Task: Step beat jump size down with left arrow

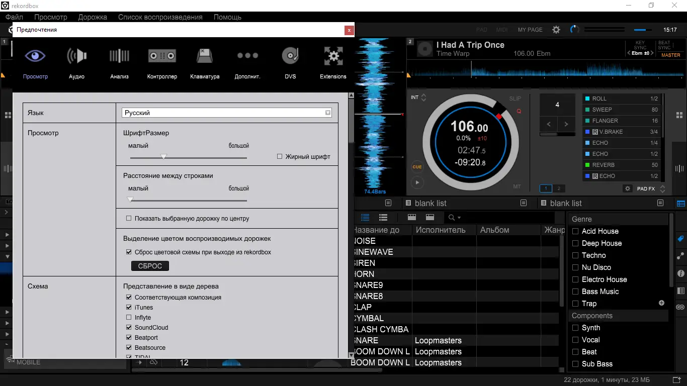Action: 548,124
